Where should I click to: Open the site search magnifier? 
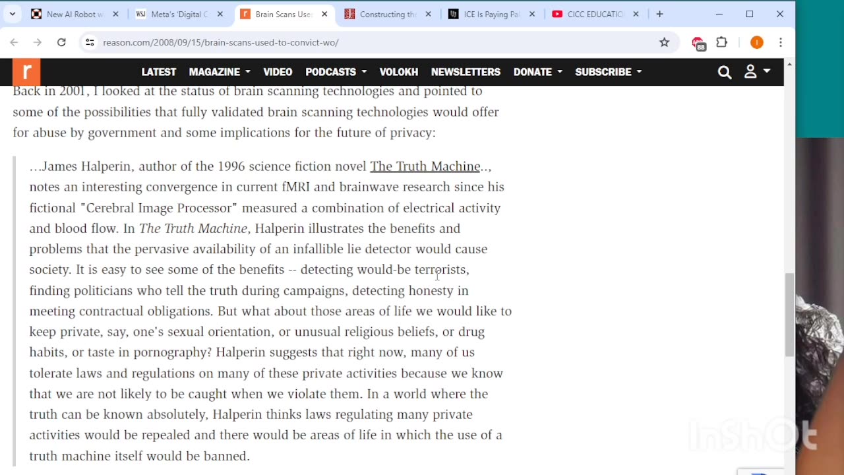pyautogui.click(x=725, y=73)
